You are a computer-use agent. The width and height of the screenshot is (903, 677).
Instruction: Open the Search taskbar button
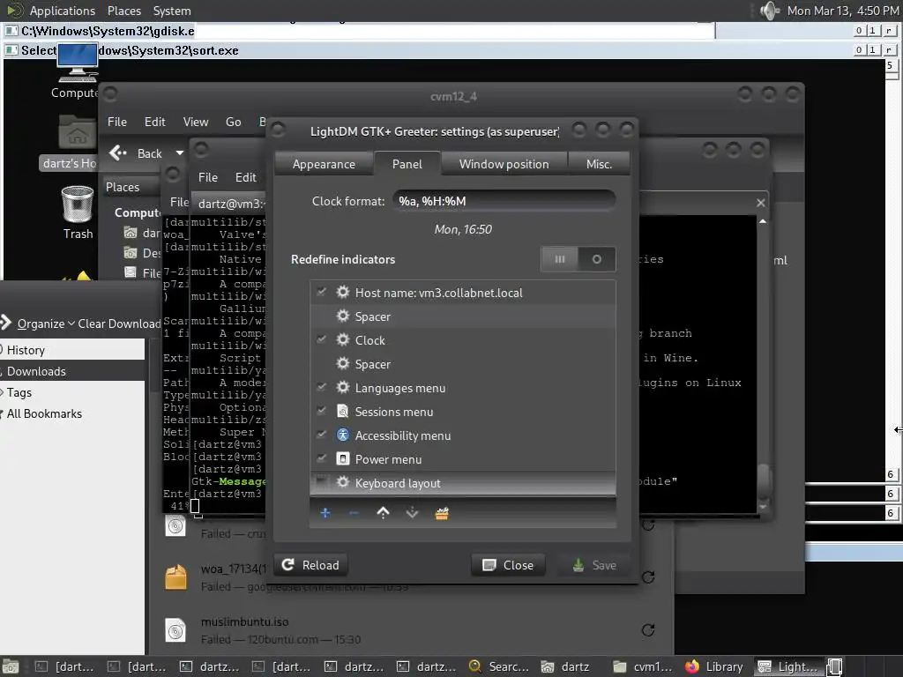tap(499, 666)
